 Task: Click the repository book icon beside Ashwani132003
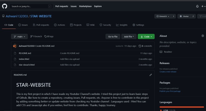pyautogui.click(x=3, y=16)
